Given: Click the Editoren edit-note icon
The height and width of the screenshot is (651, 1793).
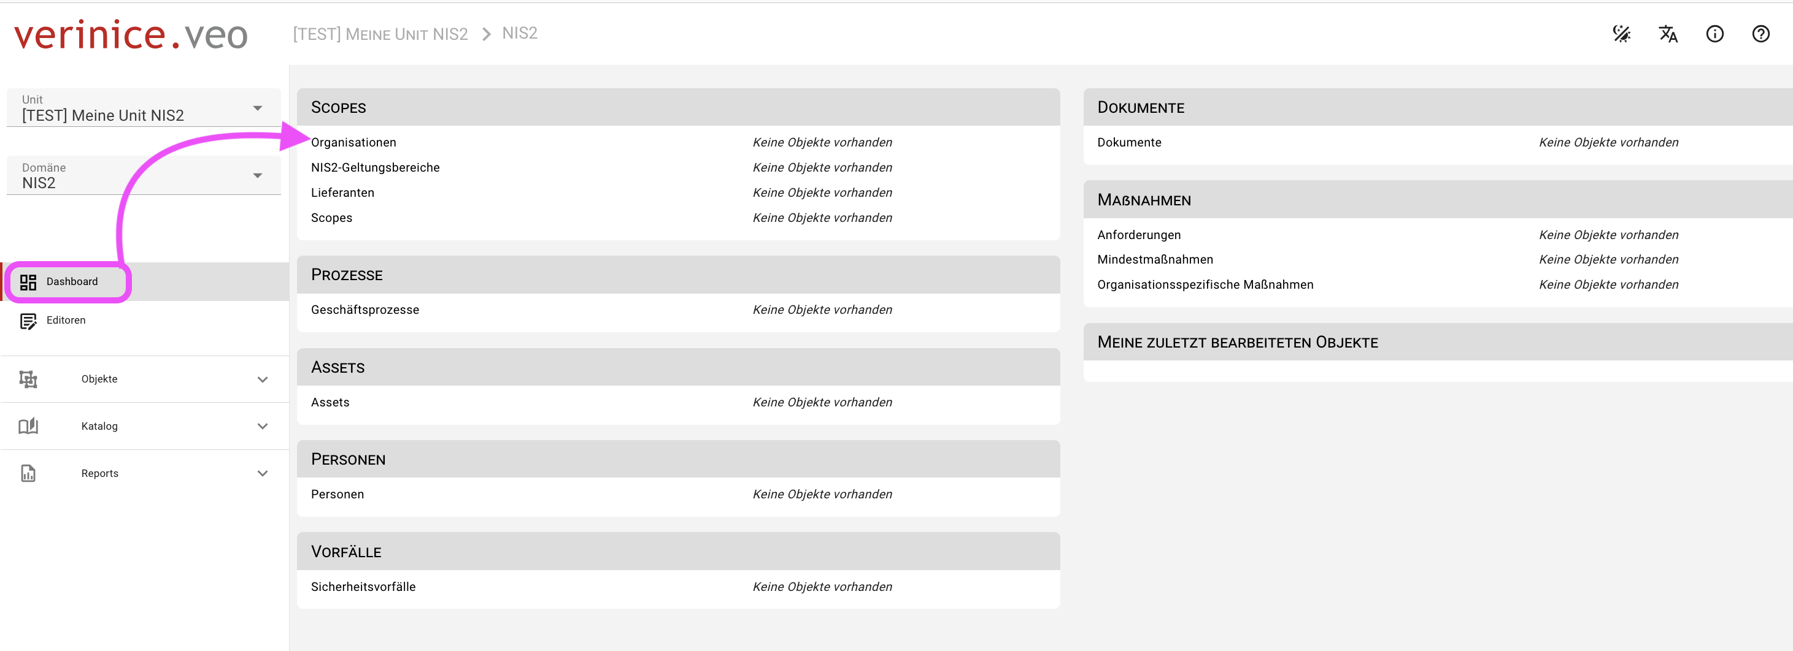Looking at the screenshot, I should [28, 321].
